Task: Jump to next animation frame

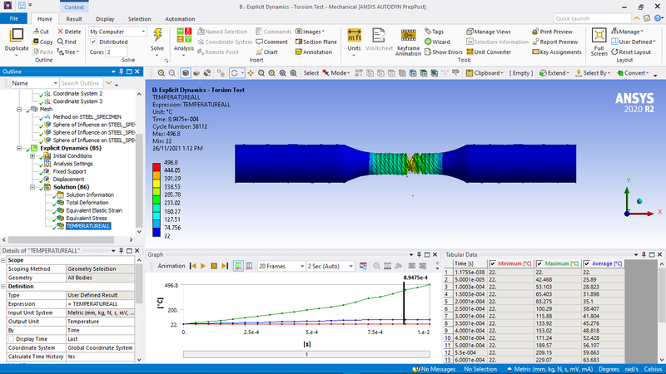Action: 225,266
